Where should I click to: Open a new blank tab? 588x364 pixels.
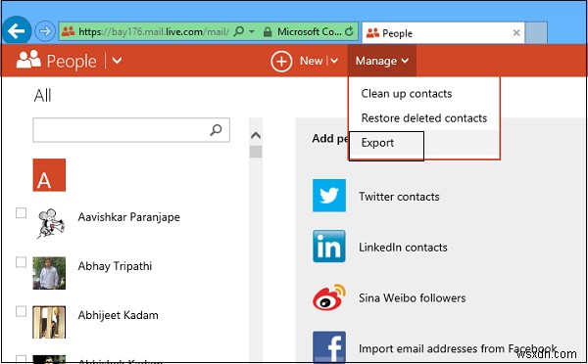coord(536,33)
